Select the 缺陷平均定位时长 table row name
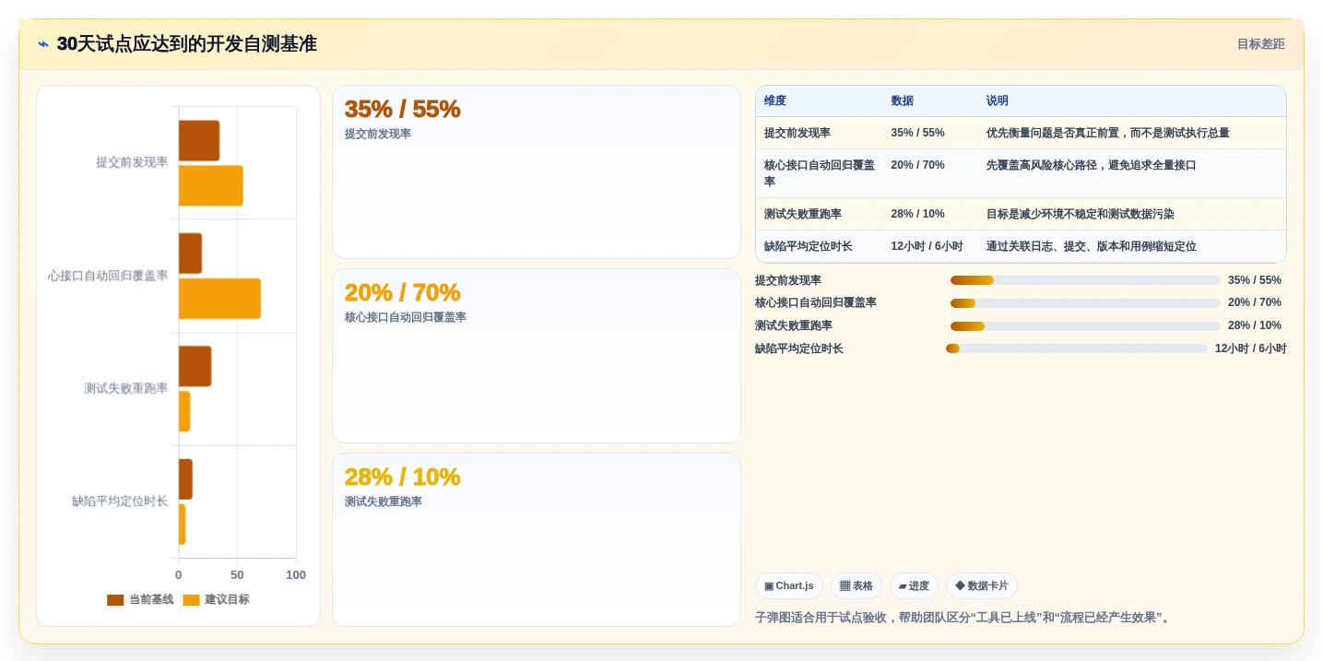Screen dimensions: 1323x661 pyautogui.click(x=809, y=246)
